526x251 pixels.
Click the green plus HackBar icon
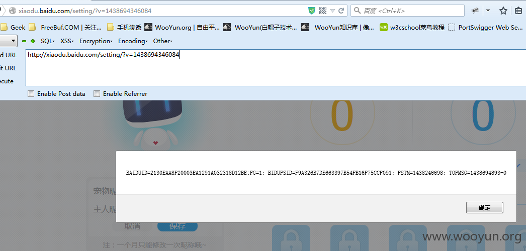coord(33,41)
